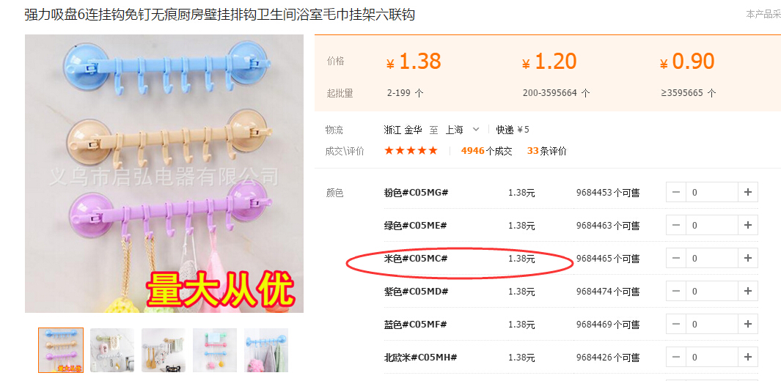The image size is (781, 381).
Task: Click plus icon for 米色#C05MC# row
Action: point(747,258)
